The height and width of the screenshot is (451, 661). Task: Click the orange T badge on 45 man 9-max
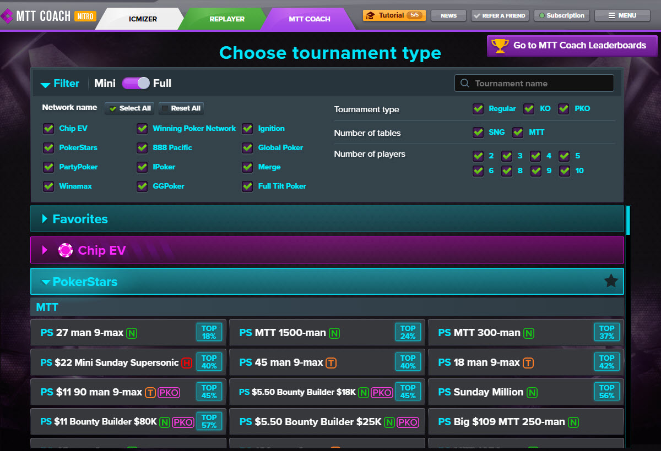click(x=330, y=362)
